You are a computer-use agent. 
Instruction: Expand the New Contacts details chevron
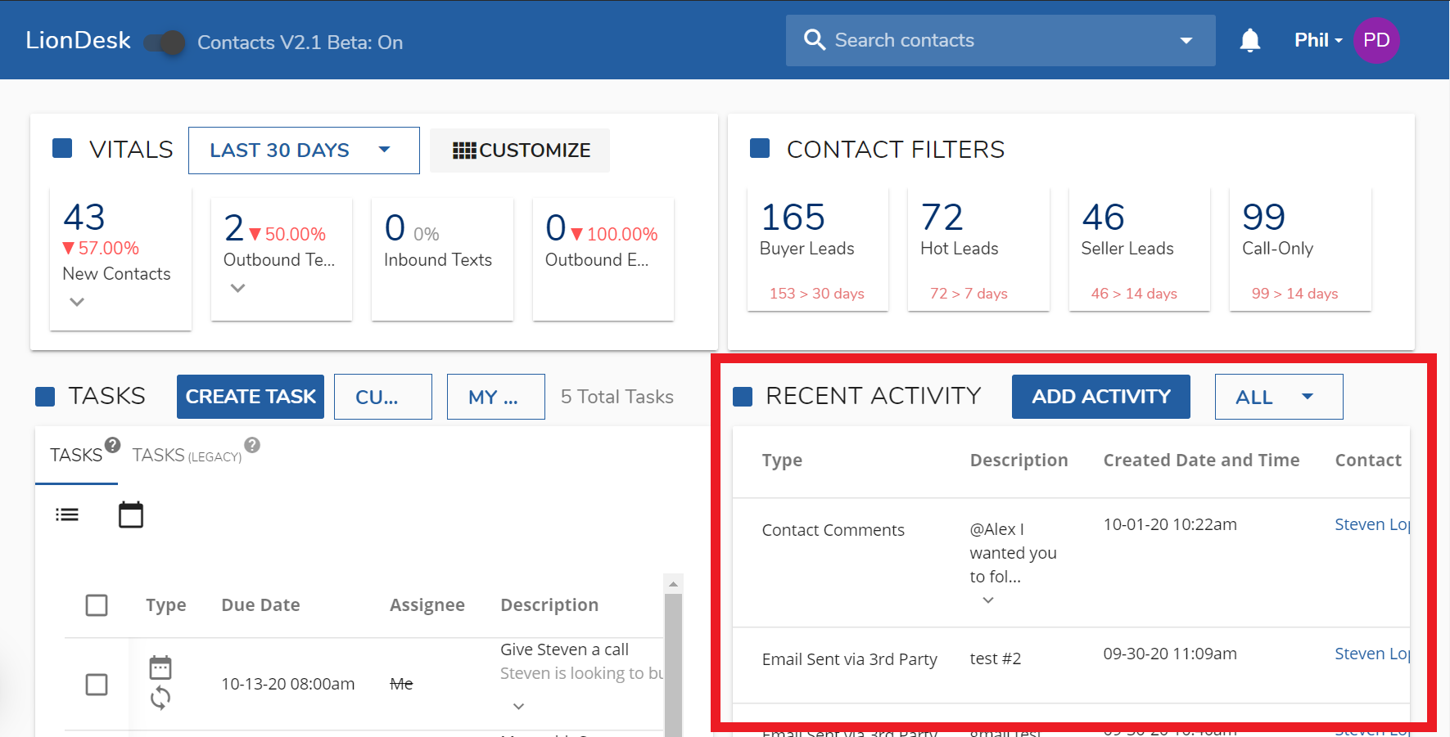76,302
